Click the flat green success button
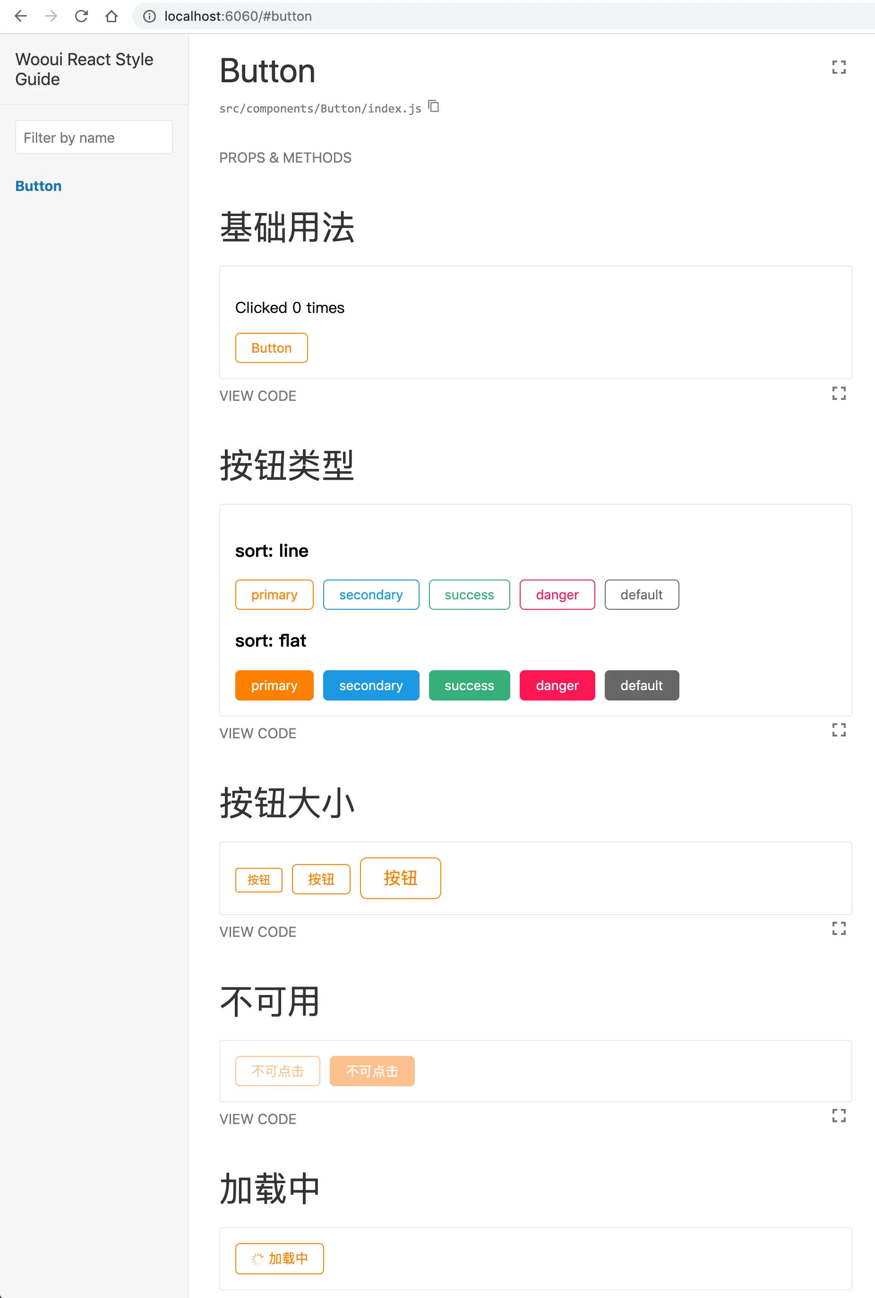Viewport: 875px width, 1298px height. point(469,685)
